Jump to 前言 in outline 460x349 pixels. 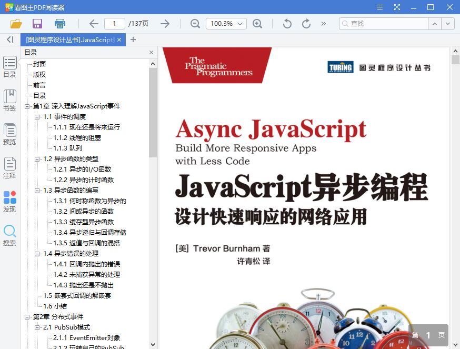click(x=39, y=85)
